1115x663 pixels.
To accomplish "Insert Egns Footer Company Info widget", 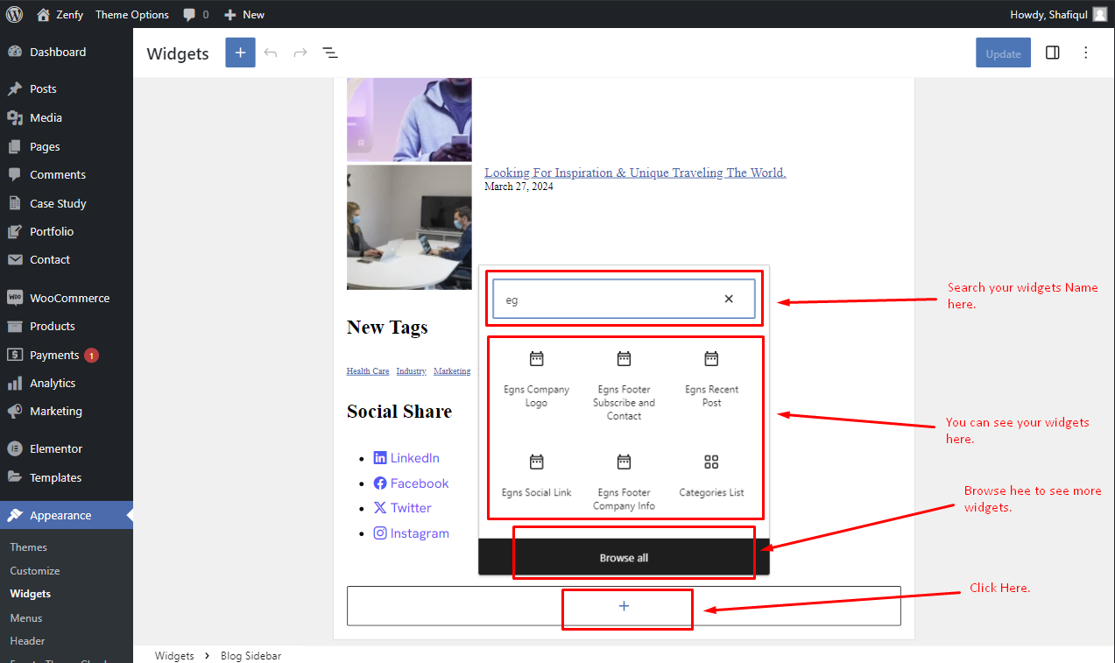I will tap(624, 480).
